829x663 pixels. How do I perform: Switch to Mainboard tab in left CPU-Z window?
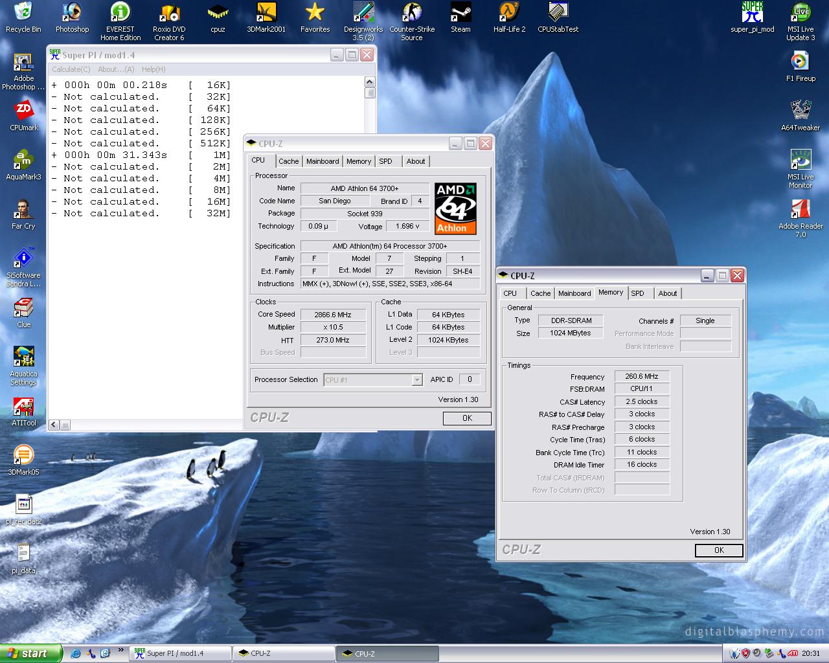pos(323,161)
